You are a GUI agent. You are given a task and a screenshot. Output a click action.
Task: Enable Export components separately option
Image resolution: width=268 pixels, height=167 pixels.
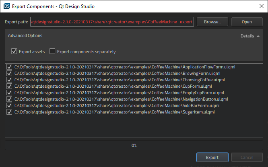[x=52, y=52]
